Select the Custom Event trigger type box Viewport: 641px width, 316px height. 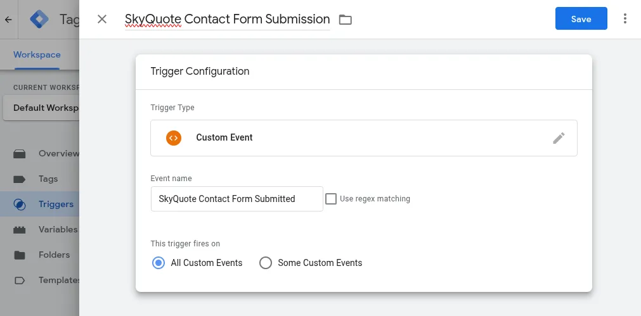pos(363,138)
